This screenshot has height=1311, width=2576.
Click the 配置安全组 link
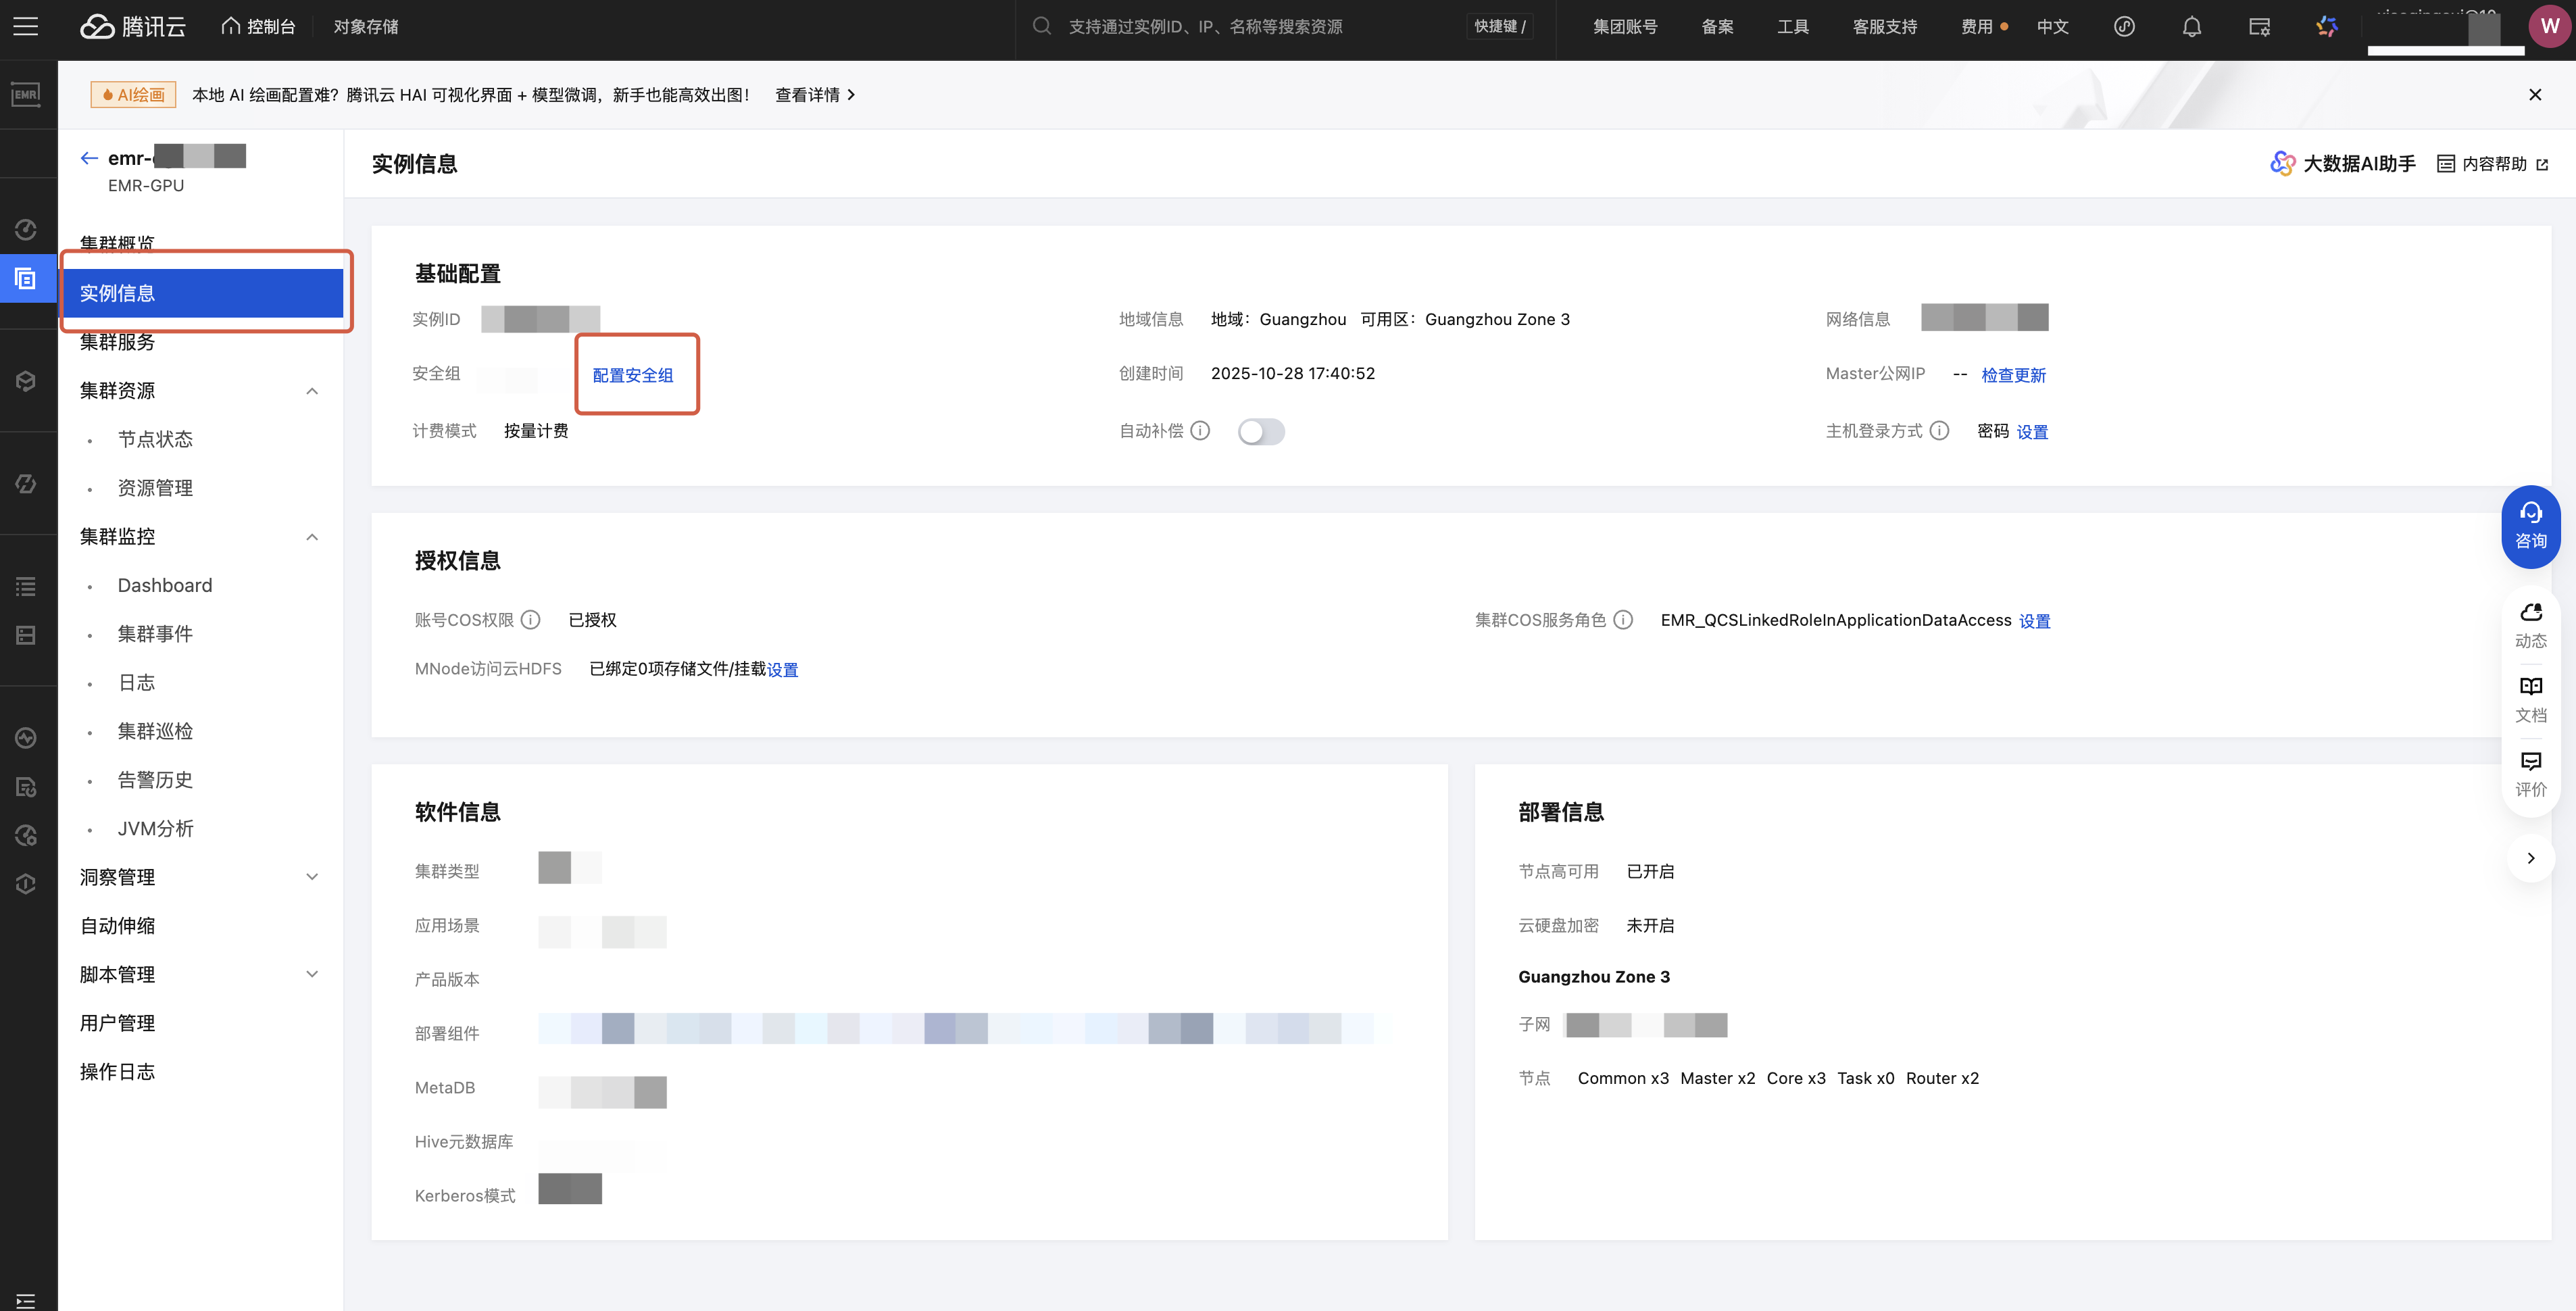pos(633,375)
